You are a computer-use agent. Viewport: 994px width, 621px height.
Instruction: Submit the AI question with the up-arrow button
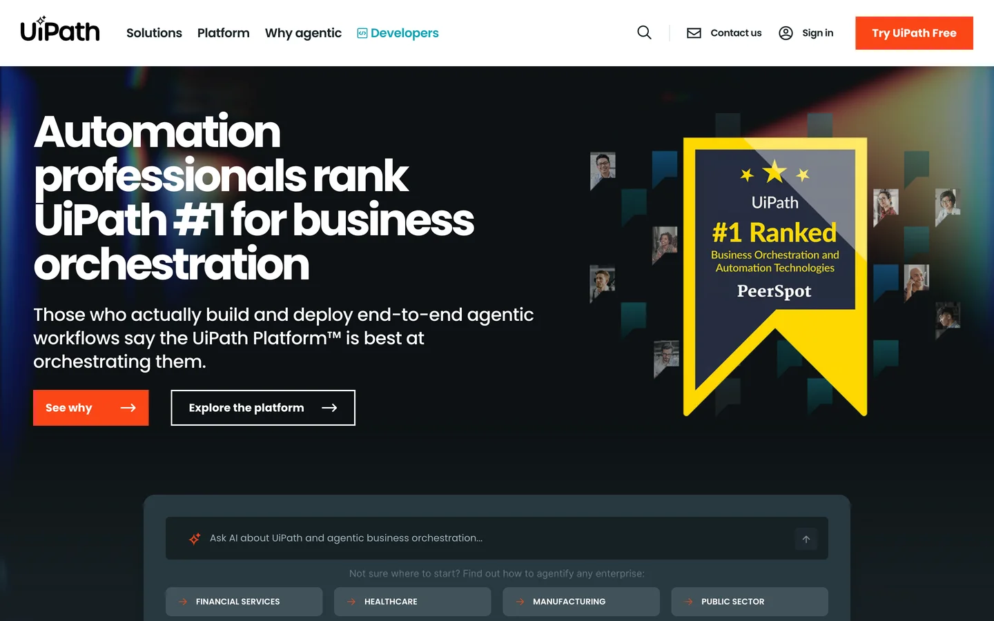806,539
